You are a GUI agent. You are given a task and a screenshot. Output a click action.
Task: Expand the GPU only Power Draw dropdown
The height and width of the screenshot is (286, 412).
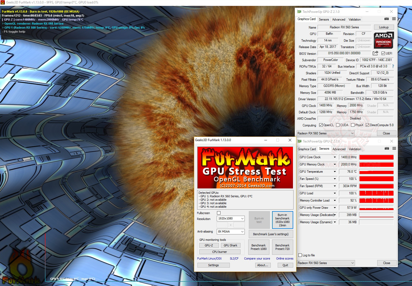(x=335, y=208)
